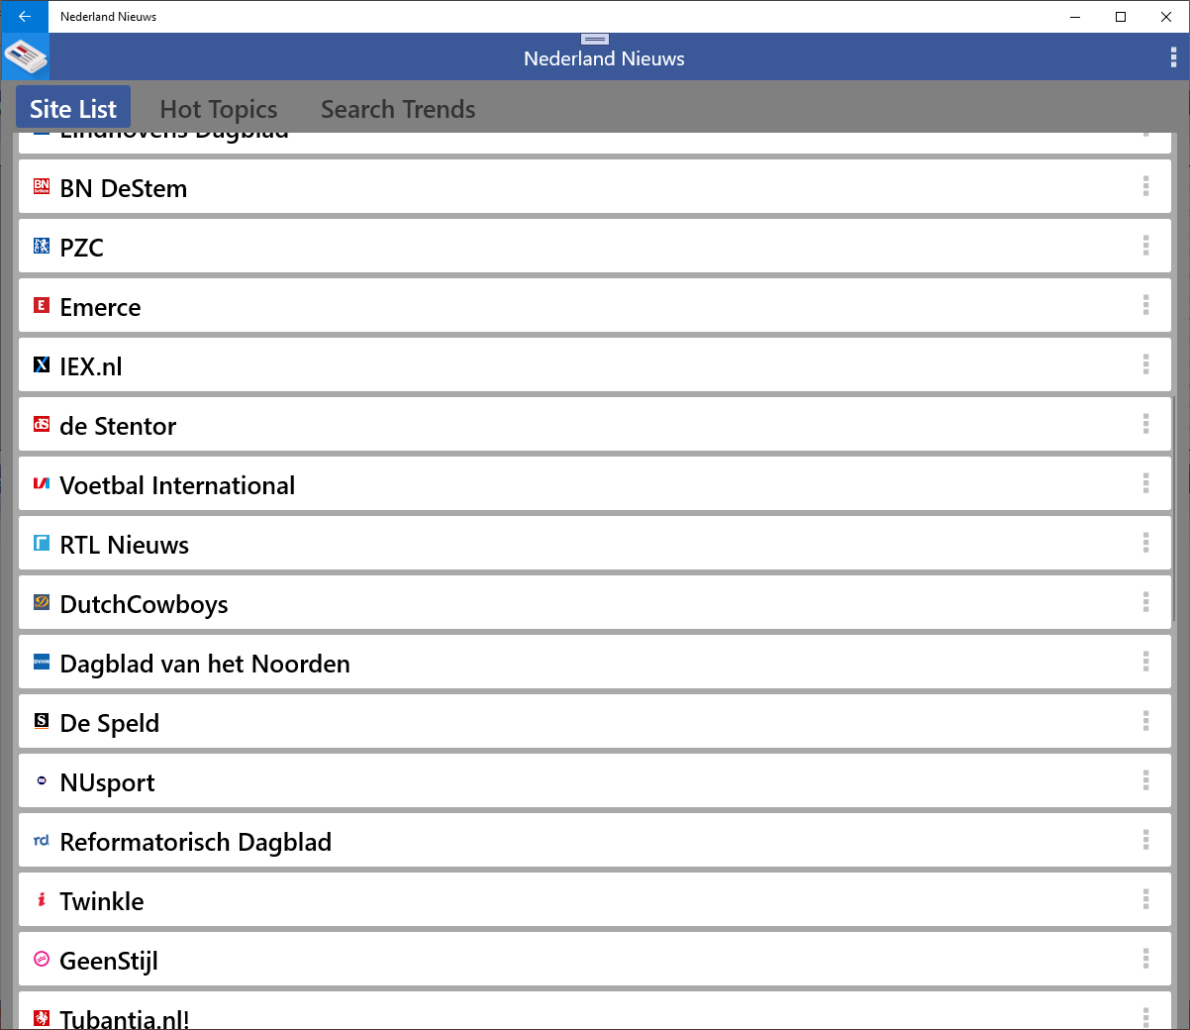This screenshot has height=1030, width=1190.
Task: Select the DutchCowboys entry
Action: click(x=595, y=602)
